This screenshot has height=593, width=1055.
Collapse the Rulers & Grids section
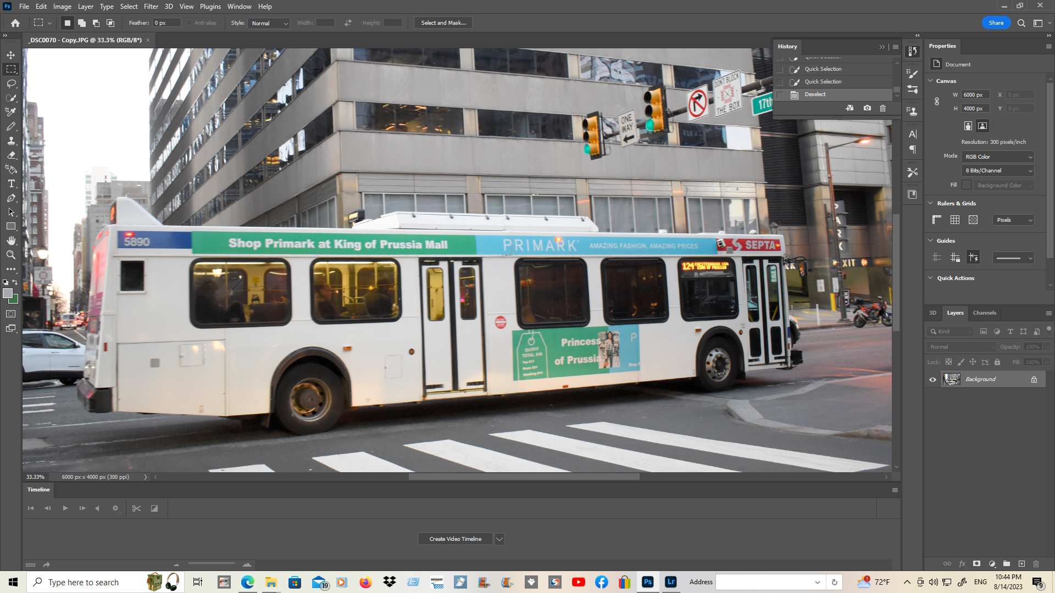930,203
